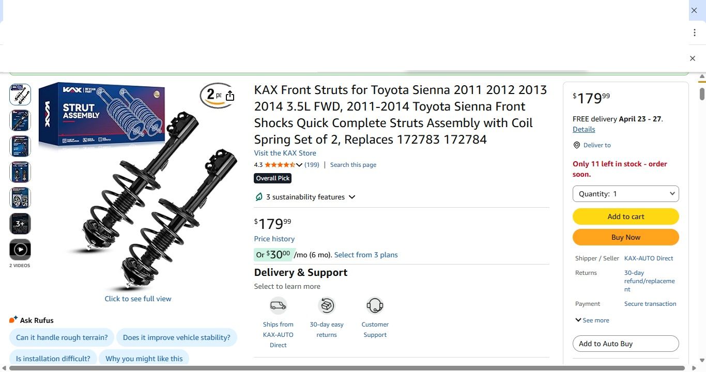This screenshot has width=706, height=372.
Task: Click the yellow Add to cart button
Action: [x=625, y=216]
